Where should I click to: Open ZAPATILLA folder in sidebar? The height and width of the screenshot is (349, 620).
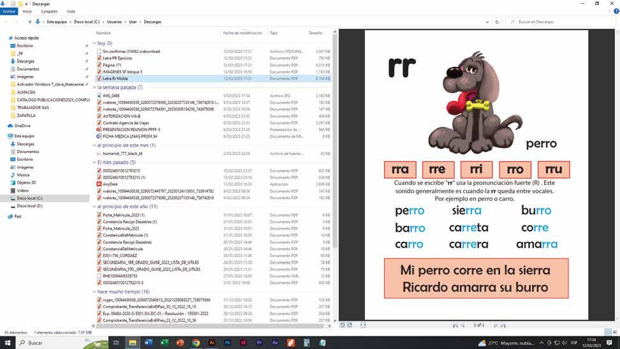click(26, 115)
